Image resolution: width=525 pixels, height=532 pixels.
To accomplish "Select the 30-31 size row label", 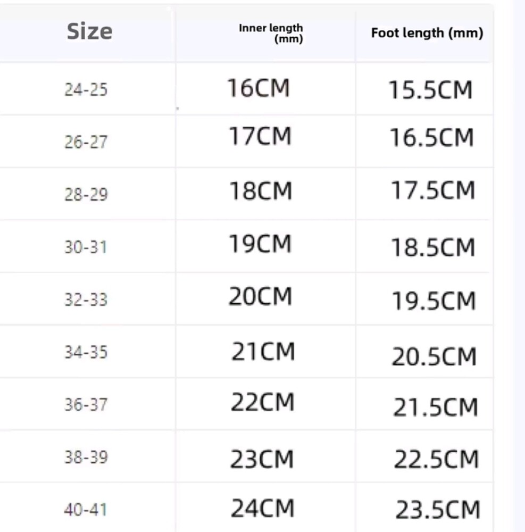I will pyautogui.click(x=86, y=247).
